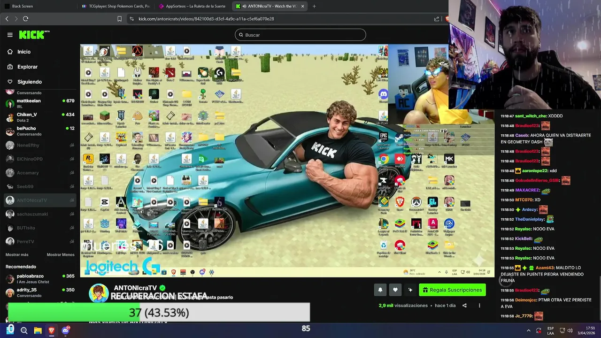The height and width of the screenshot is (338, 601).
Task: Click the Regala Suscripciones button
Action: 452,290
